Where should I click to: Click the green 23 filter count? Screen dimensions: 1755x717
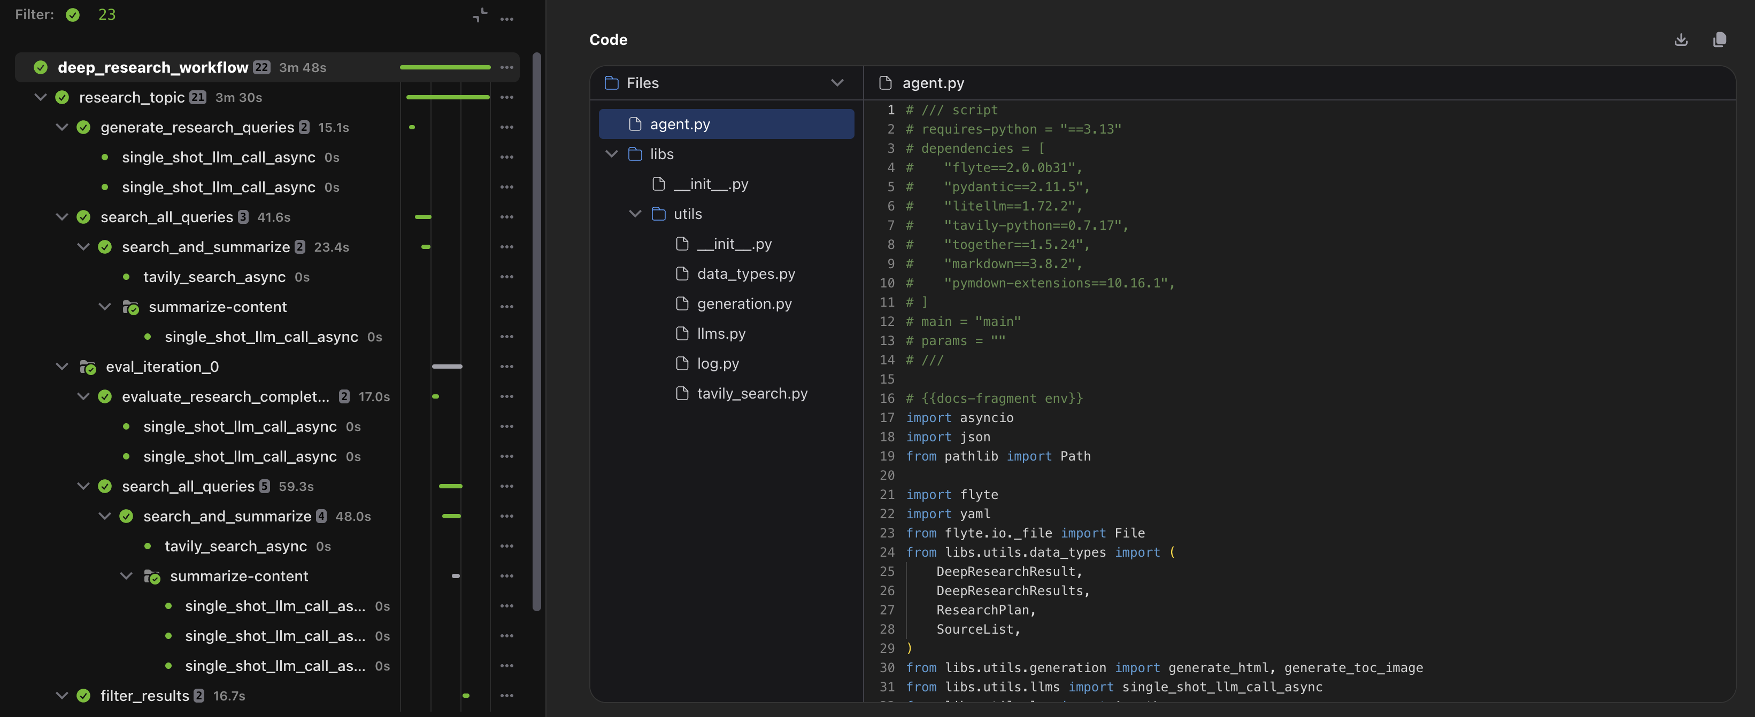click(x=107, y=13)
